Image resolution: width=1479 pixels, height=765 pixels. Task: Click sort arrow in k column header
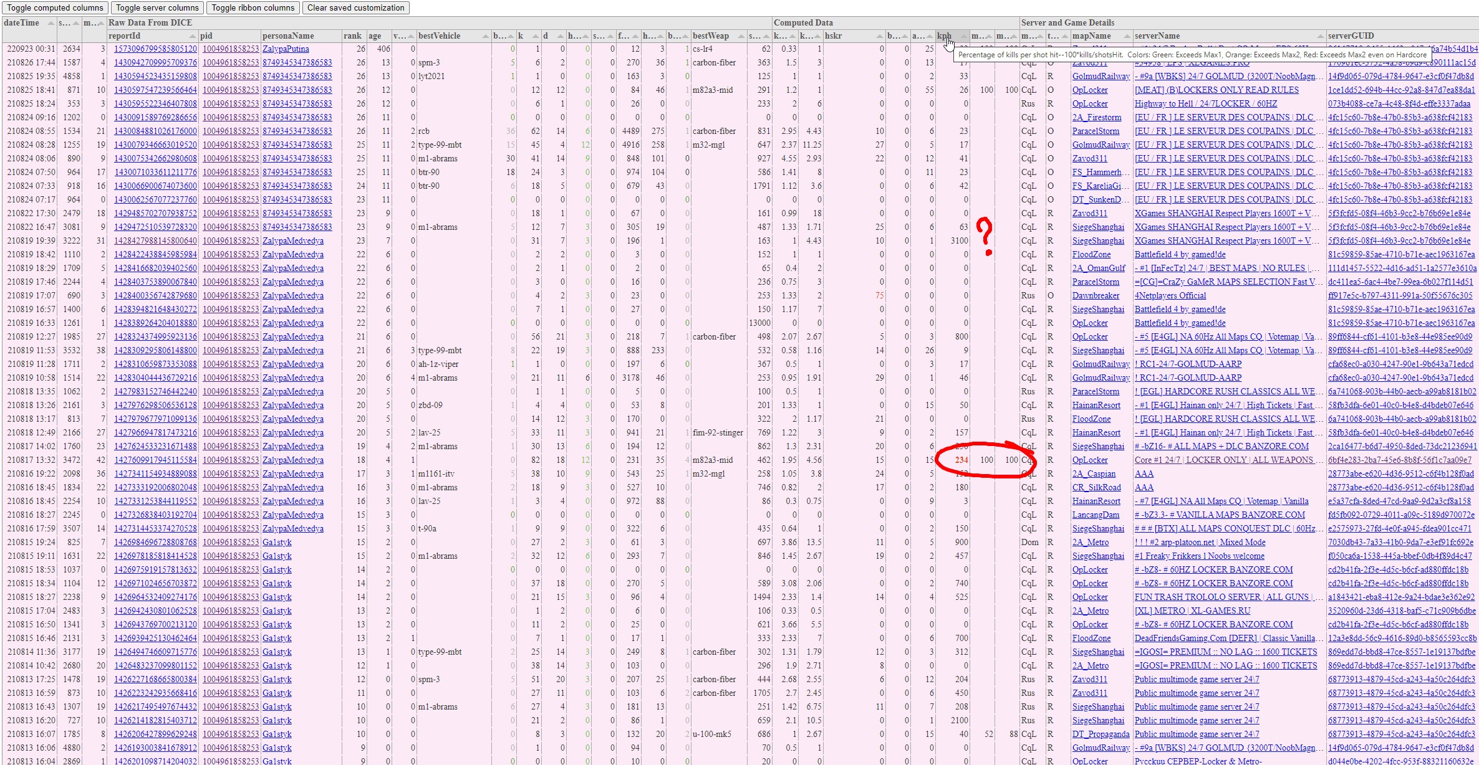coord(536,36)
